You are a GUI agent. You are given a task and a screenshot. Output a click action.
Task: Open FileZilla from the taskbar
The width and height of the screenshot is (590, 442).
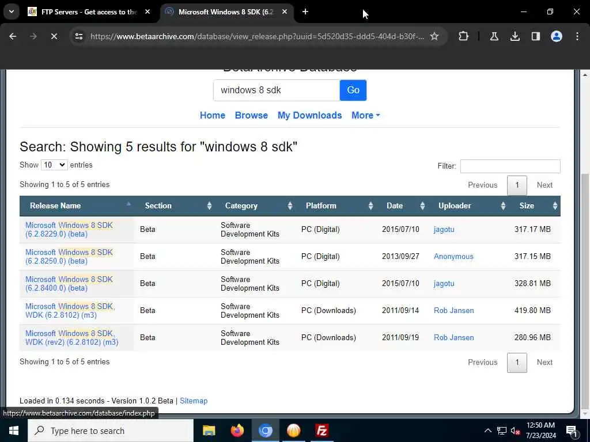point(322,430)
